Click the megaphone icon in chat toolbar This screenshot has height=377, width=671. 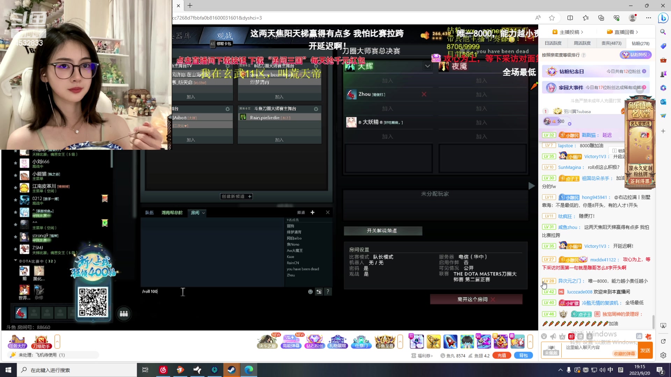pyautogui.click(x=553, y=336)
